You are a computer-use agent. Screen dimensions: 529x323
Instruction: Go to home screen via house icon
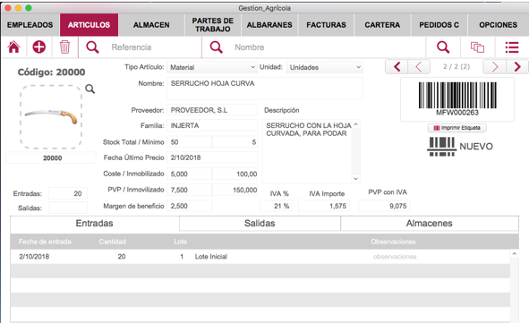13,47
